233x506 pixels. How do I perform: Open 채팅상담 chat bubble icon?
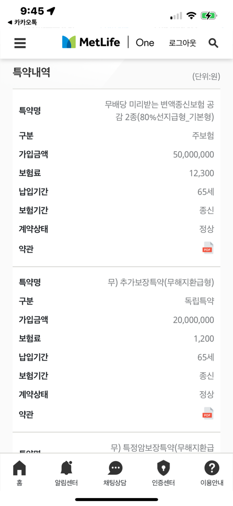pos(115,473)
